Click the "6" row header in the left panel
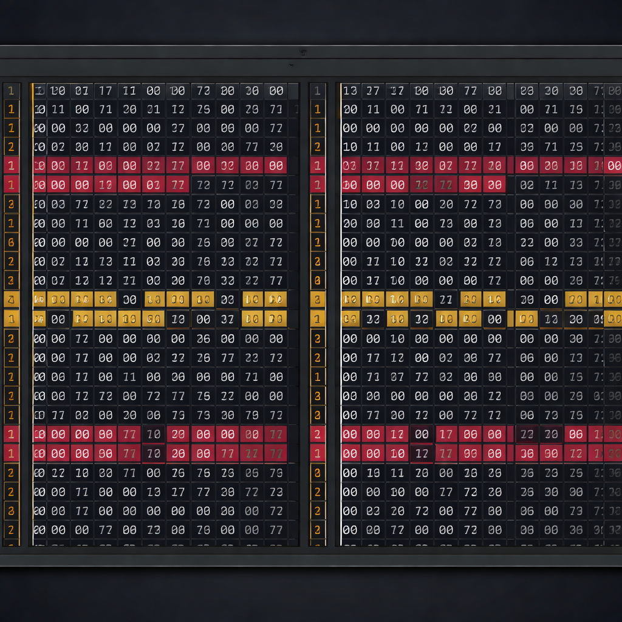This screenshot has width=622, height=622. (x=12, y=242)
